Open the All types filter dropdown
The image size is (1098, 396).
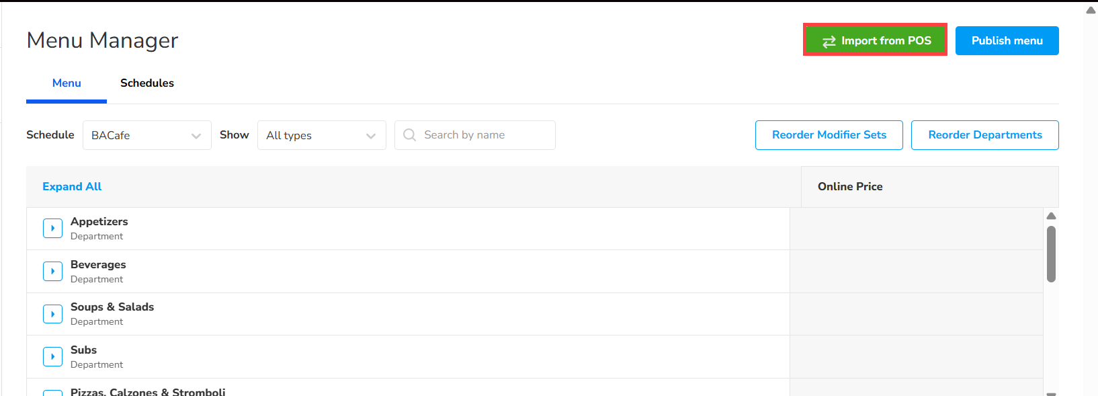(321, 135)
